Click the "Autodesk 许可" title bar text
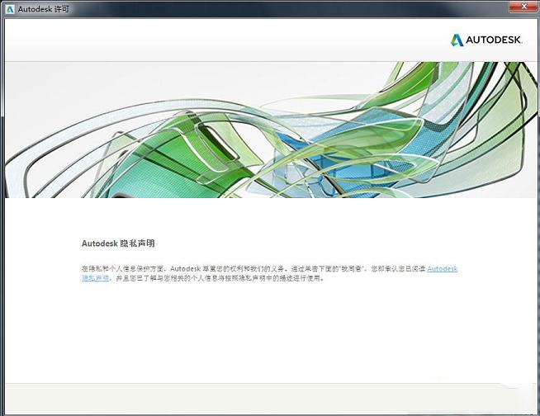 (x=40, y=7)
